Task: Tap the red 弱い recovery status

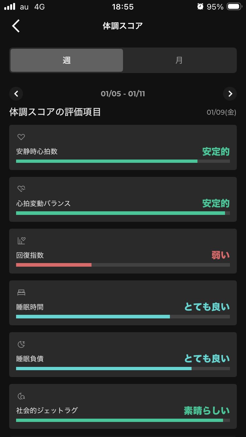Action: click(x=220, y=255)
